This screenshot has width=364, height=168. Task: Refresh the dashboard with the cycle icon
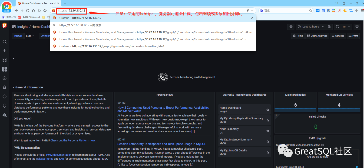[337, 27]
